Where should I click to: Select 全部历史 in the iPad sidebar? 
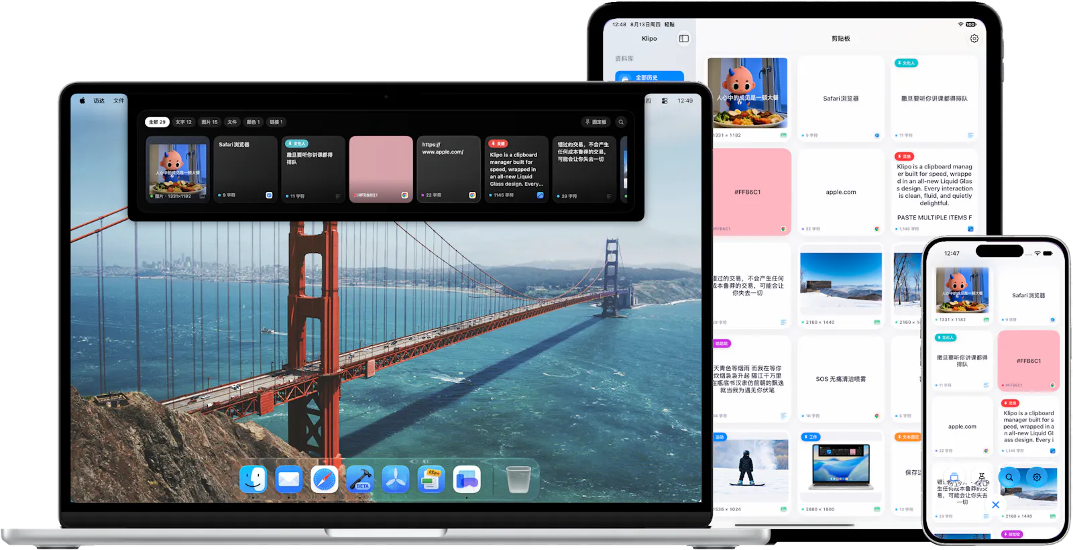click(x=650, y=77)
